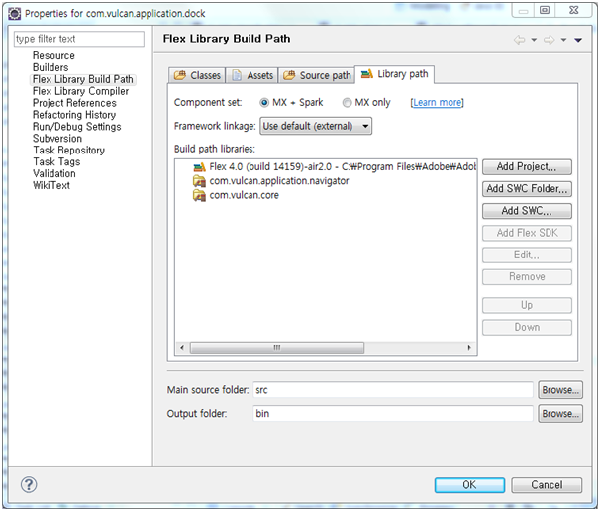Click OK to apply properties
This screenshot has width=600, height=511.
coord(469,485)
